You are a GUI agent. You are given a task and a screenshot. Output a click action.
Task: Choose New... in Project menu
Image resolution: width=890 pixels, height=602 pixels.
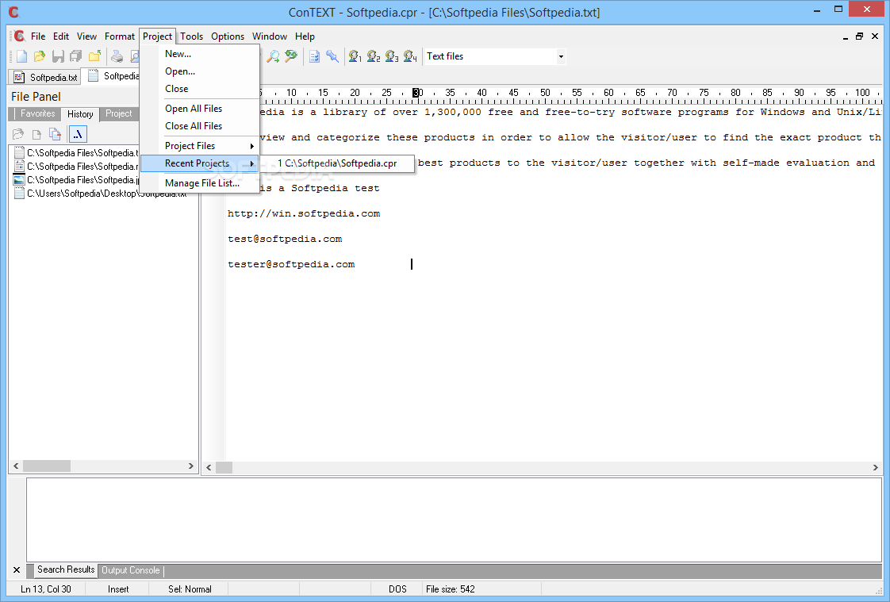click(x=200, y=54)
